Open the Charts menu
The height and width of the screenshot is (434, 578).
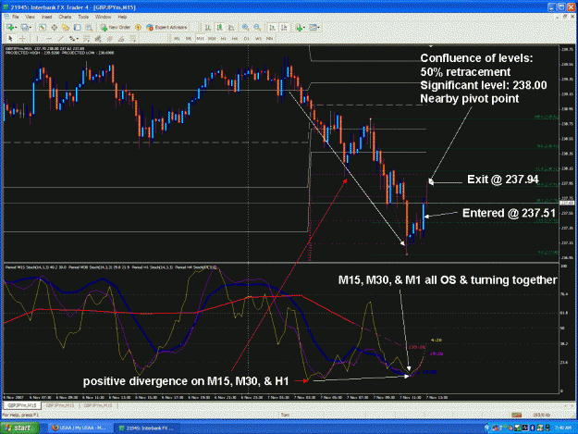pyautogui.click(x=65, y=17)
